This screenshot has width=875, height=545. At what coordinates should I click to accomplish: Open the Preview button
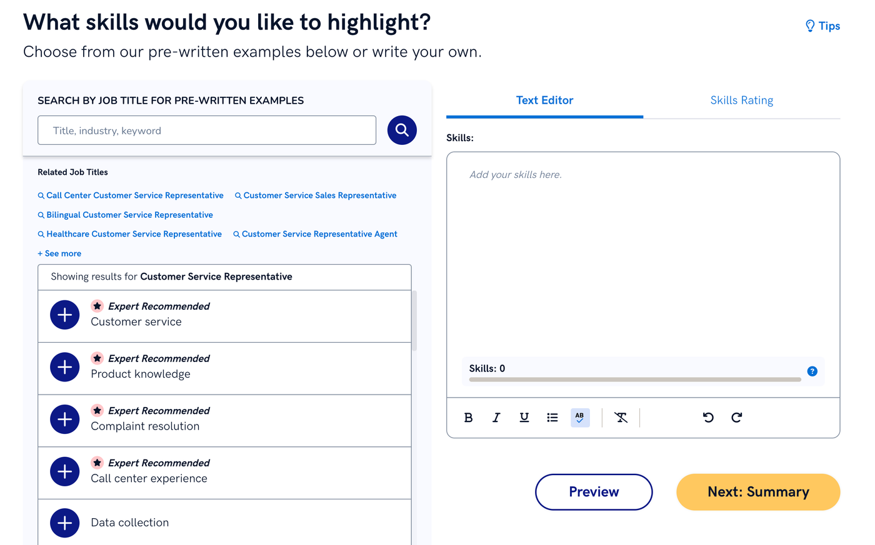[594, 492]
